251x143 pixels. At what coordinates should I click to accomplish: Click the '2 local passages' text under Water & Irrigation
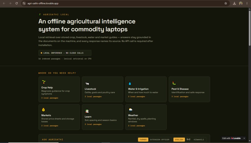(x=136, y=96)
